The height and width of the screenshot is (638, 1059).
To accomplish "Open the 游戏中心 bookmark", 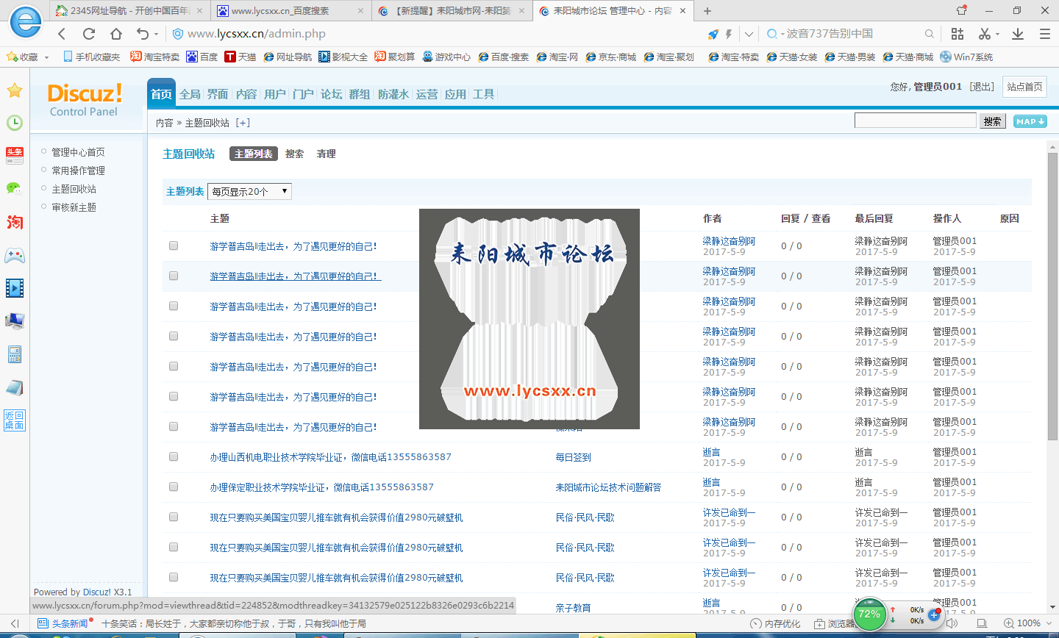I will click(x=446, y=57).
